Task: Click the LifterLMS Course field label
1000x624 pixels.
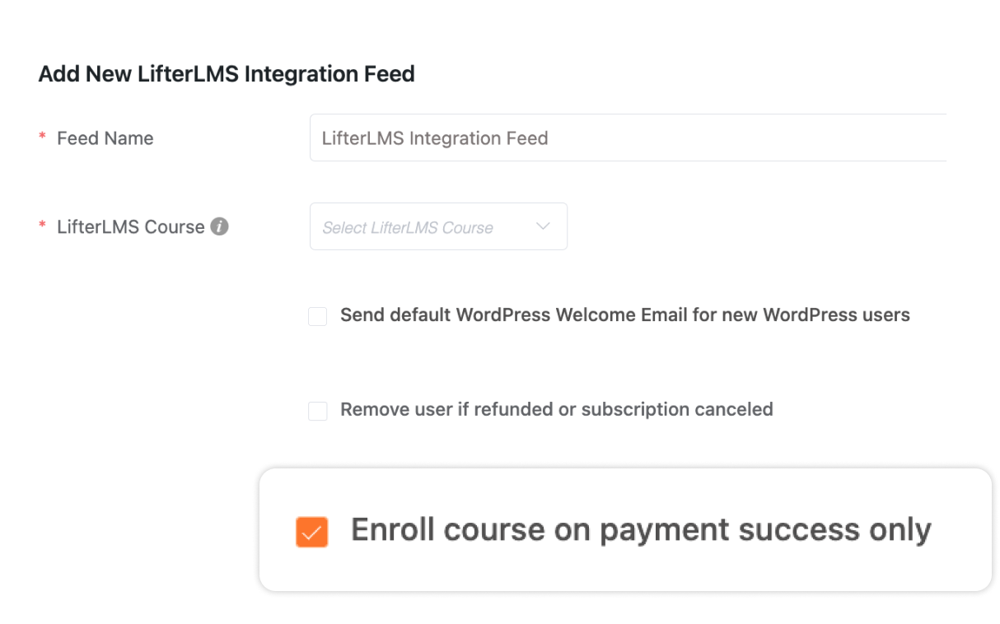Action: [131, 227]
